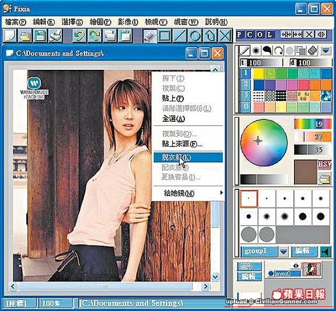Click the Save floppy disk icon

point(40,36)
